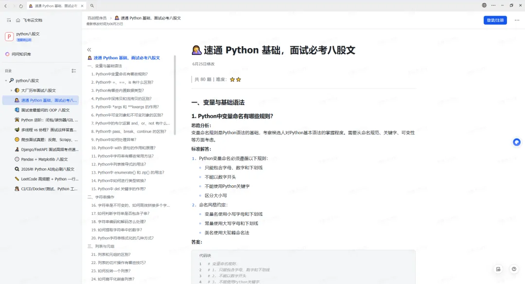Click the 登录/注册 button
The image size is (525, 284).
(495, 20)
